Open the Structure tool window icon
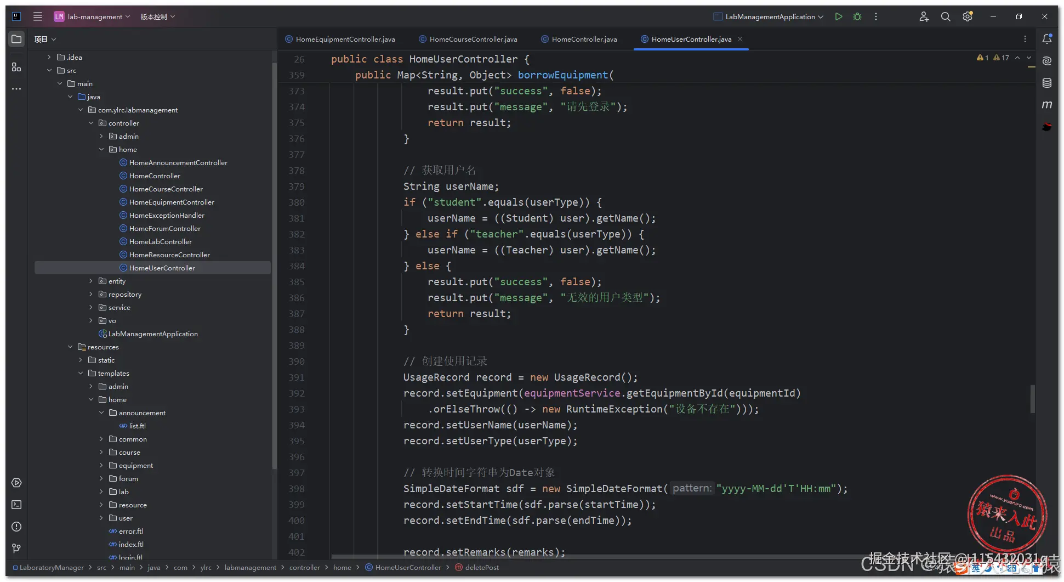This screenshot has width=1064, height=582. [x=16, y=67]
